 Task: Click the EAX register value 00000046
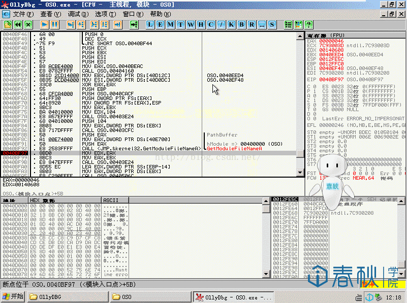[x=331, y=41]
